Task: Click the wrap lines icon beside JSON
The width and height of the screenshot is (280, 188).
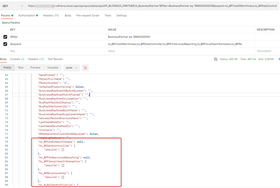Action: click(x=85, y=68)
